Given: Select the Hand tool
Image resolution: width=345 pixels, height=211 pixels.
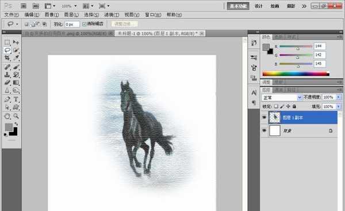Looking at the screenshot, I should coord(7,116).
